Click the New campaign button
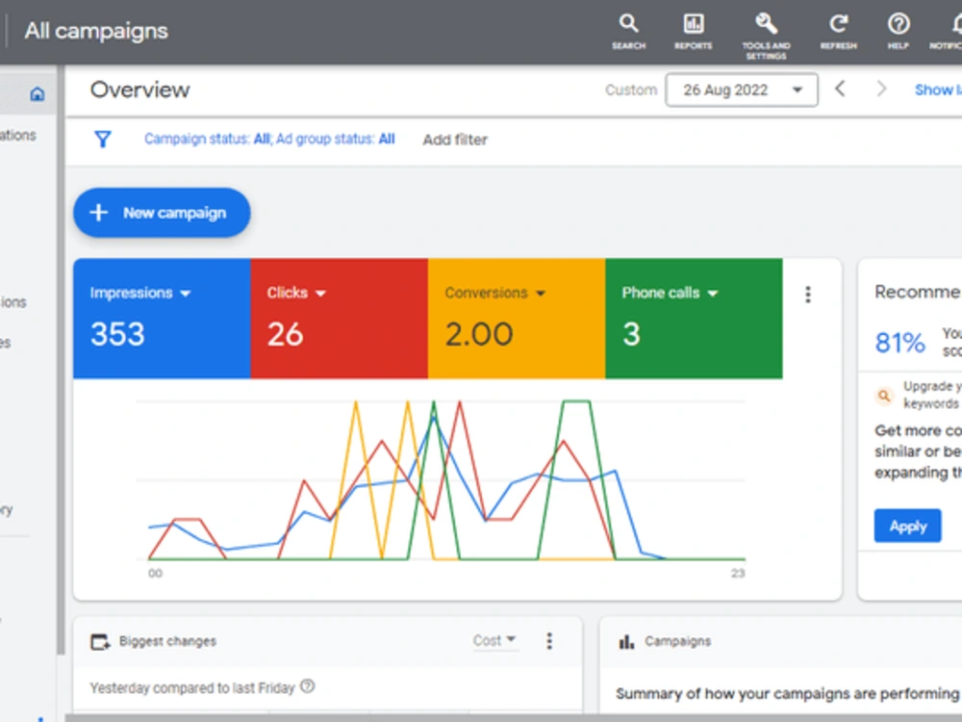Viewport: 962px width, 722px height. point(162,213)
